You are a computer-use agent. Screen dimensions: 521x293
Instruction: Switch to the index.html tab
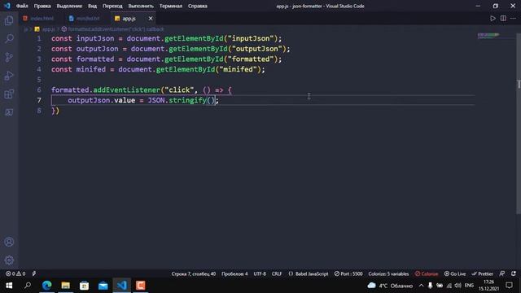pos(38,18)
